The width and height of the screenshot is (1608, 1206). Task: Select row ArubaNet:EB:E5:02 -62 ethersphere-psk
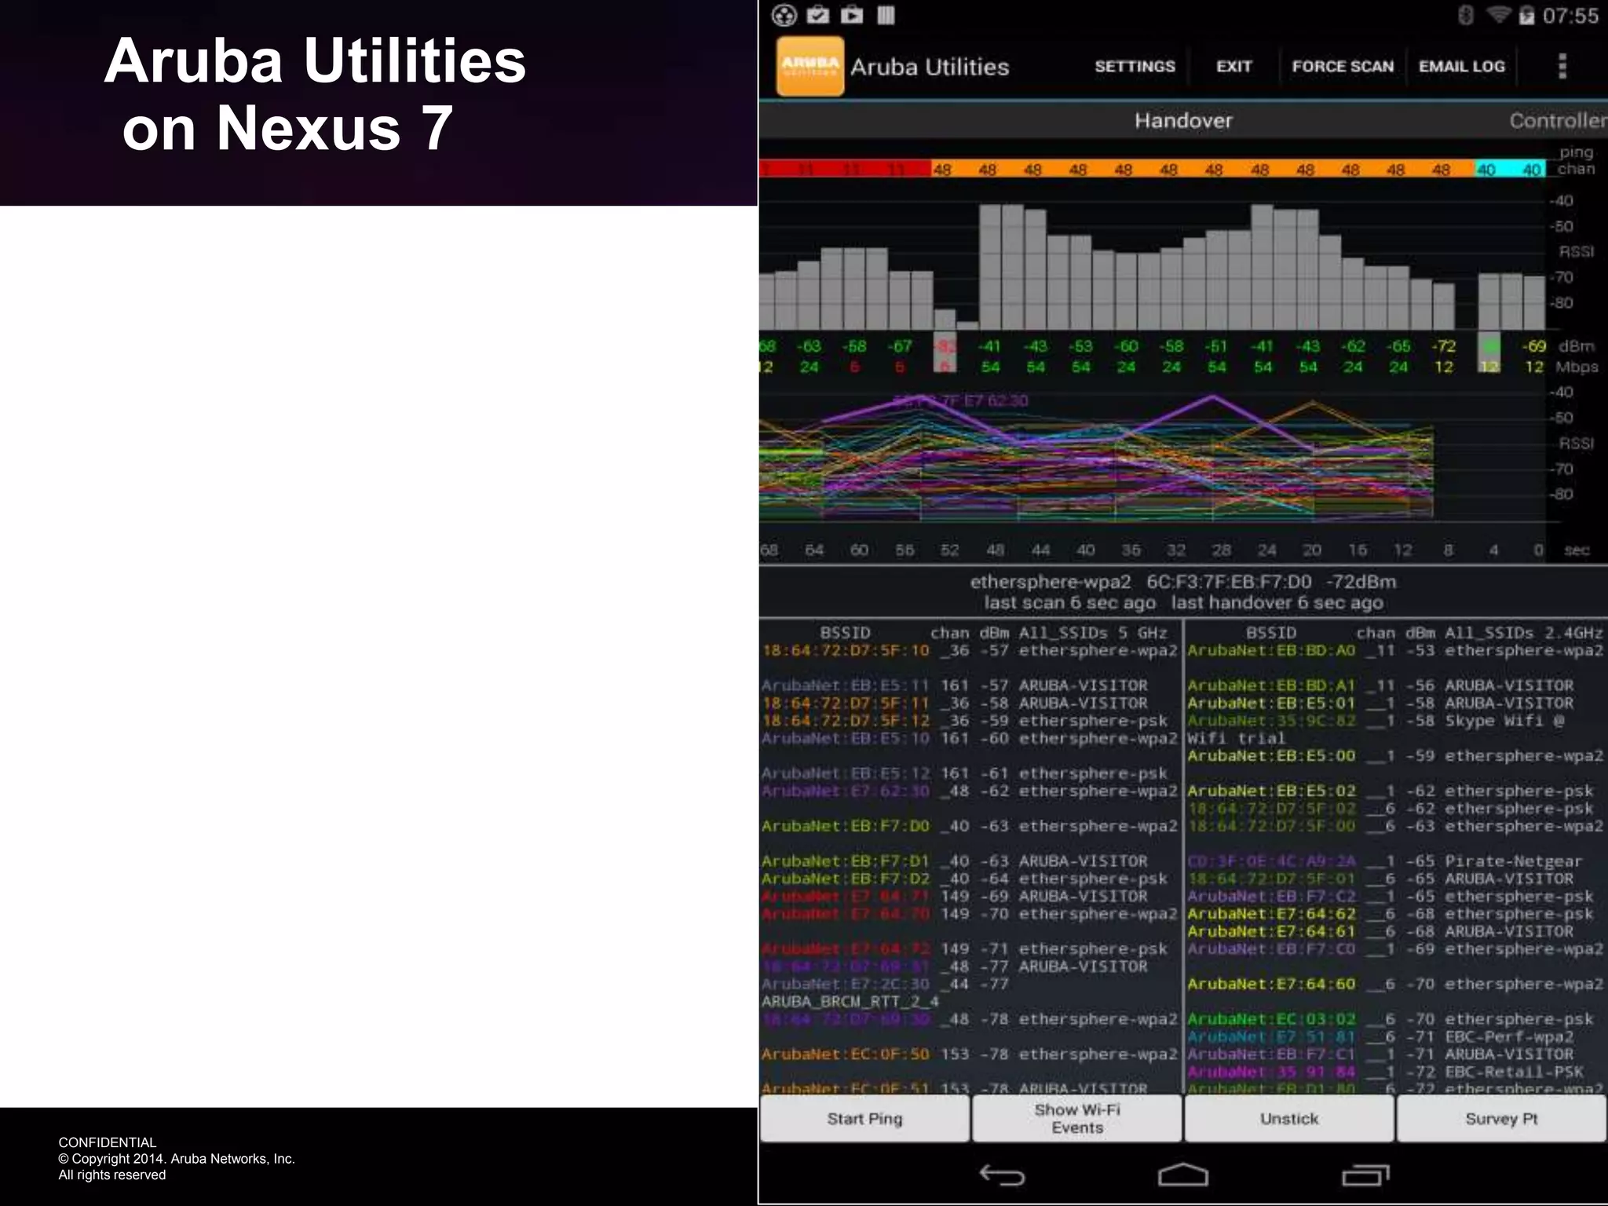(1395, 791)
